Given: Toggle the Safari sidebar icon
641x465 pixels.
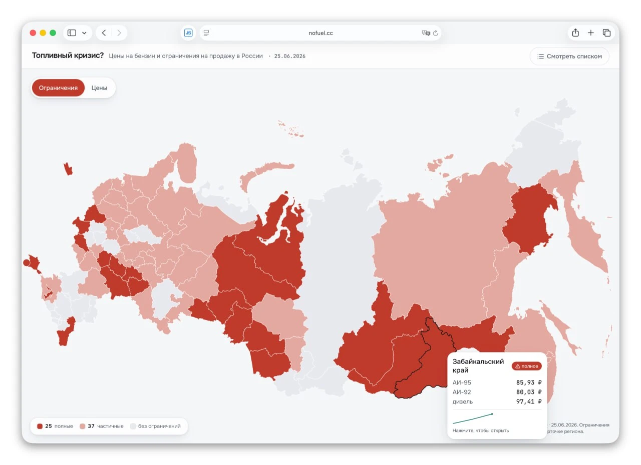Looking at the screenshot, I should pyautogui.click(x=72, y=33).
